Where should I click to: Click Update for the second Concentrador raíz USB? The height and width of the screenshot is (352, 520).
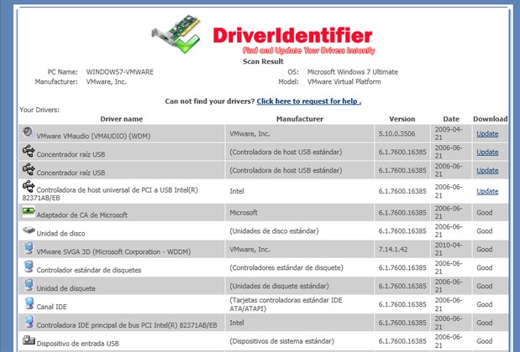pos(487,170)
